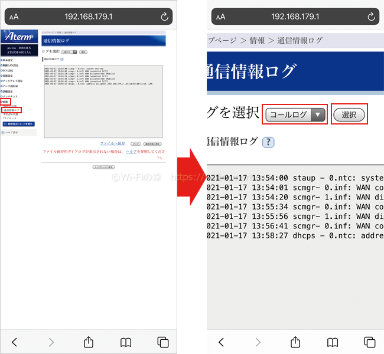Open ディスプレイ設定 in the sidebar menu
384x354 pixels.
tap(12, 81)
